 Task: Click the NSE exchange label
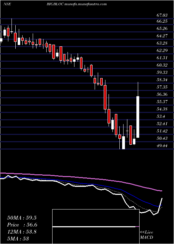(x=7, y=4)
